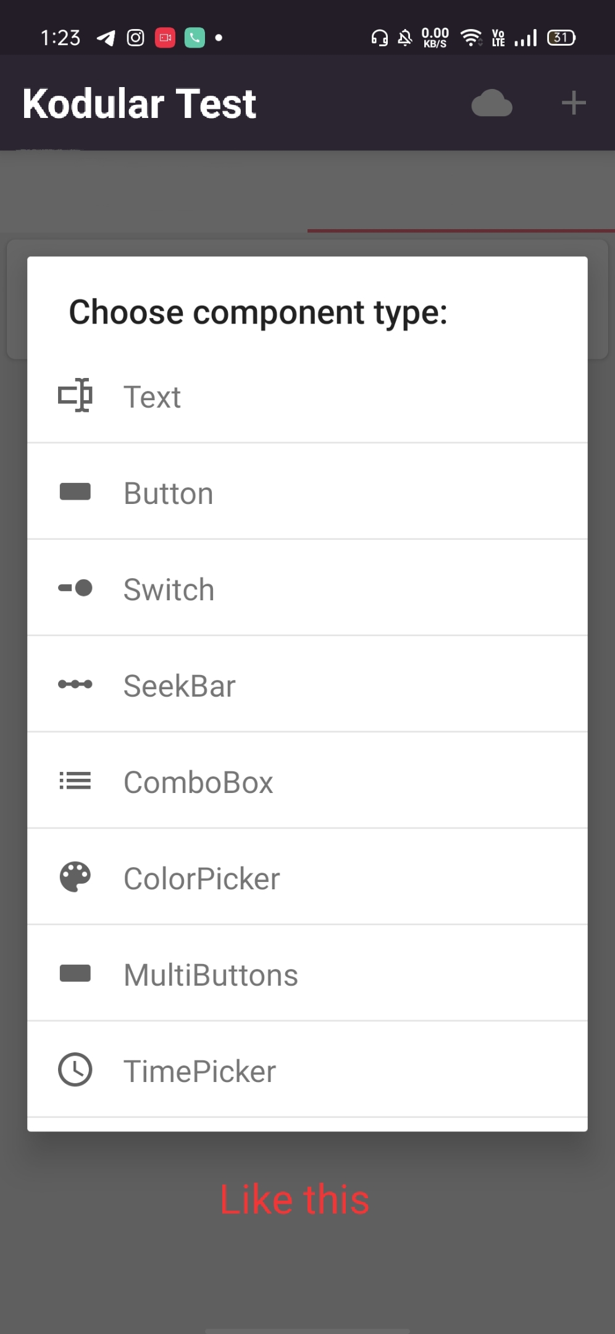Select the MultiButtons component entry
The height and width of the screenshot is (1334, 615).
(x=211, y=975)
